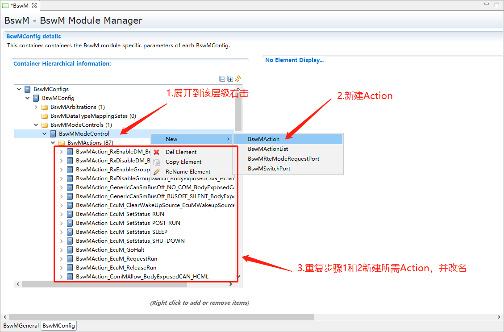Choose BswMAction from the New submenu

point(263,139)
